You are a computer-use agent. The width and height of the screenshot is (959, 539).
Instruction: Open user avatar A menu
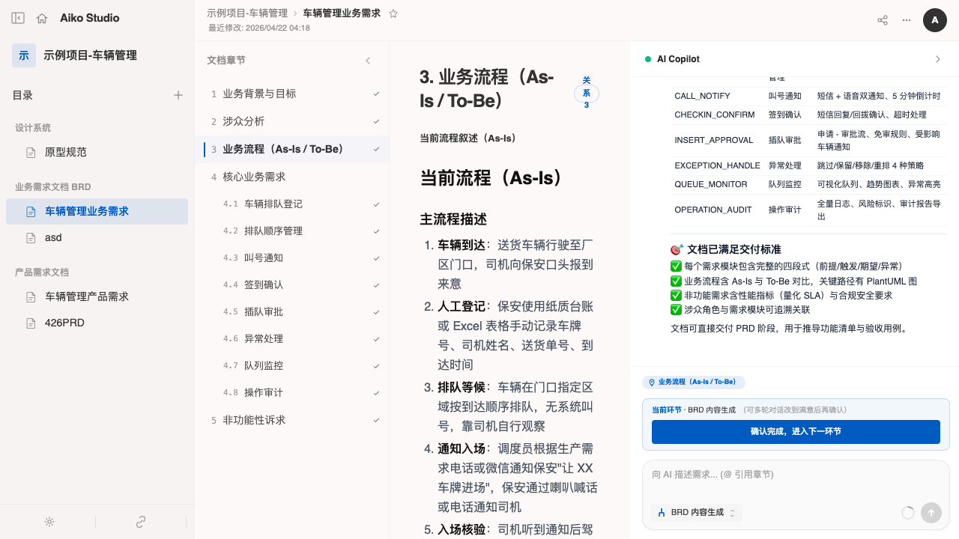pos(935,20)
